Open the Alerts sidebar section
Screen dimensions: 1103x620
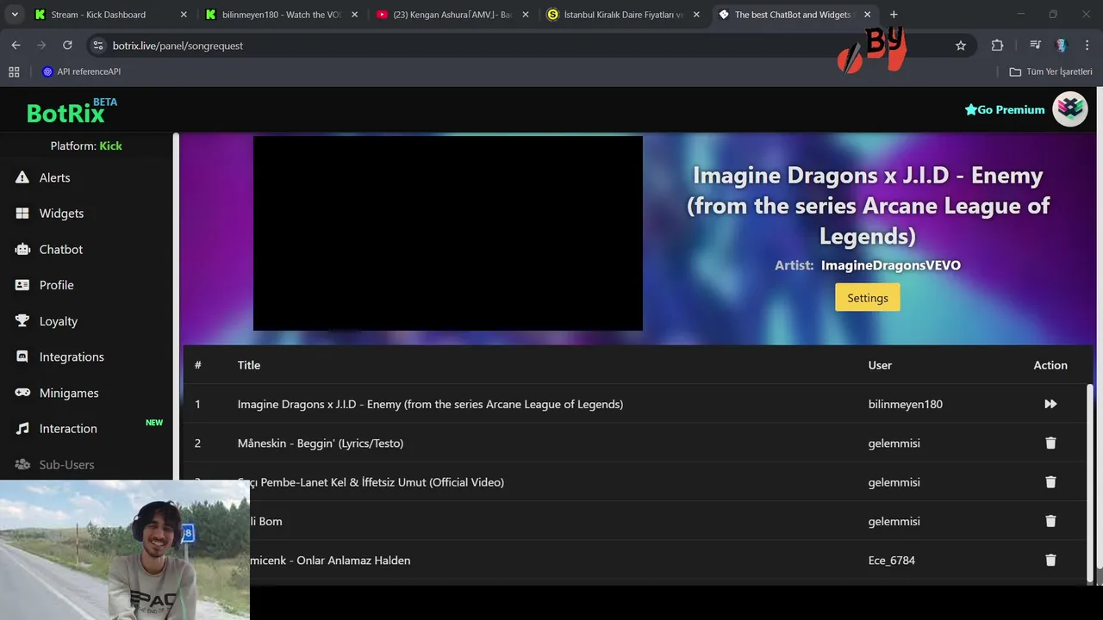43,177
